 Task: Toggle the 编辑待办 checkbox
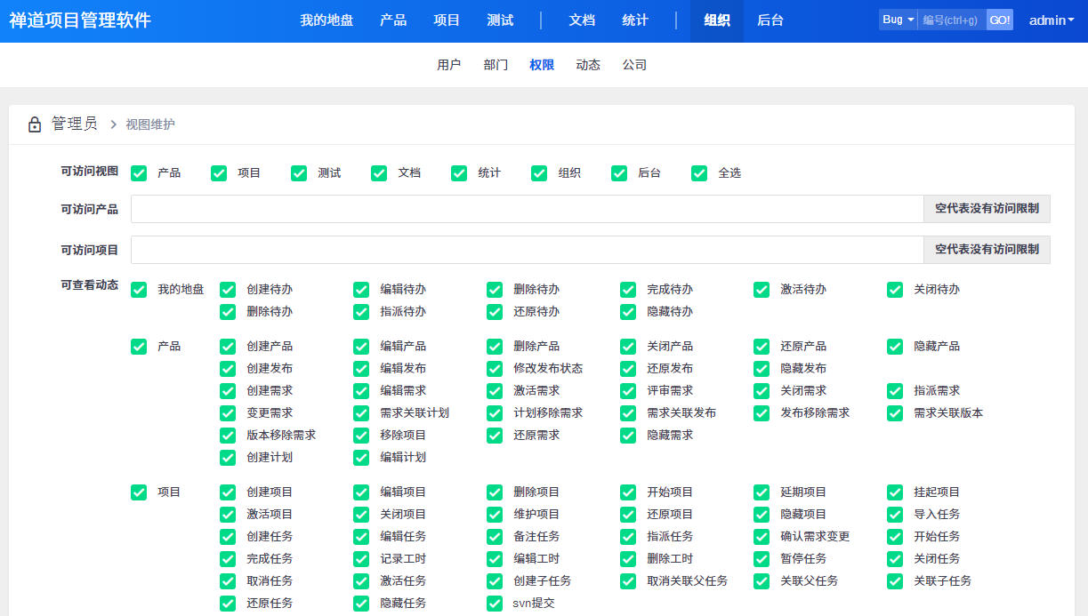coord(361,290)
